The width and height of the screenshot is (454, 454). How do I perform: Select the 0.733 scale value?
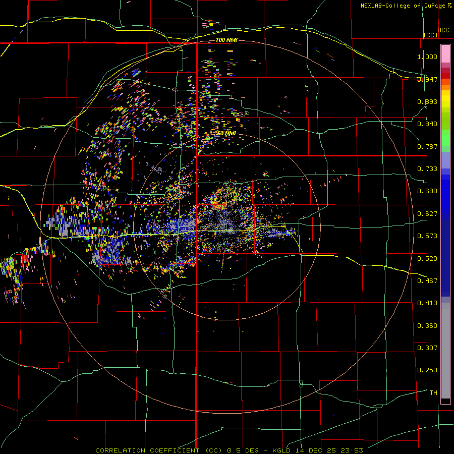[x=427, y=169]
